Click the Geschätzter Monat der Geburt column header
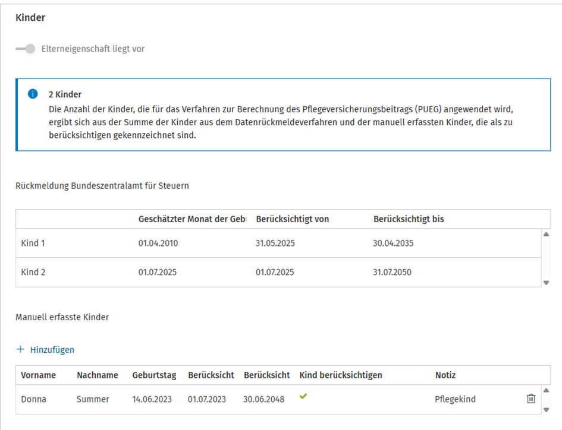The image size is (562, 430). pyautogui.click(x=192, y=219)
